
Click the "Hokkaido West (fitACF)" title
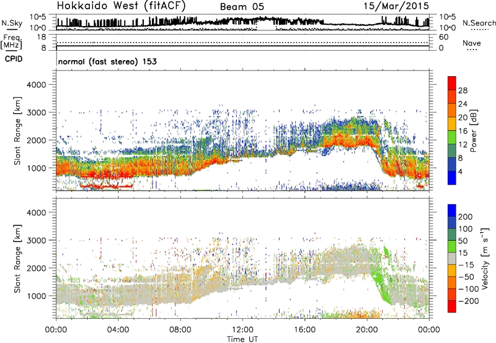coord(121,6)
